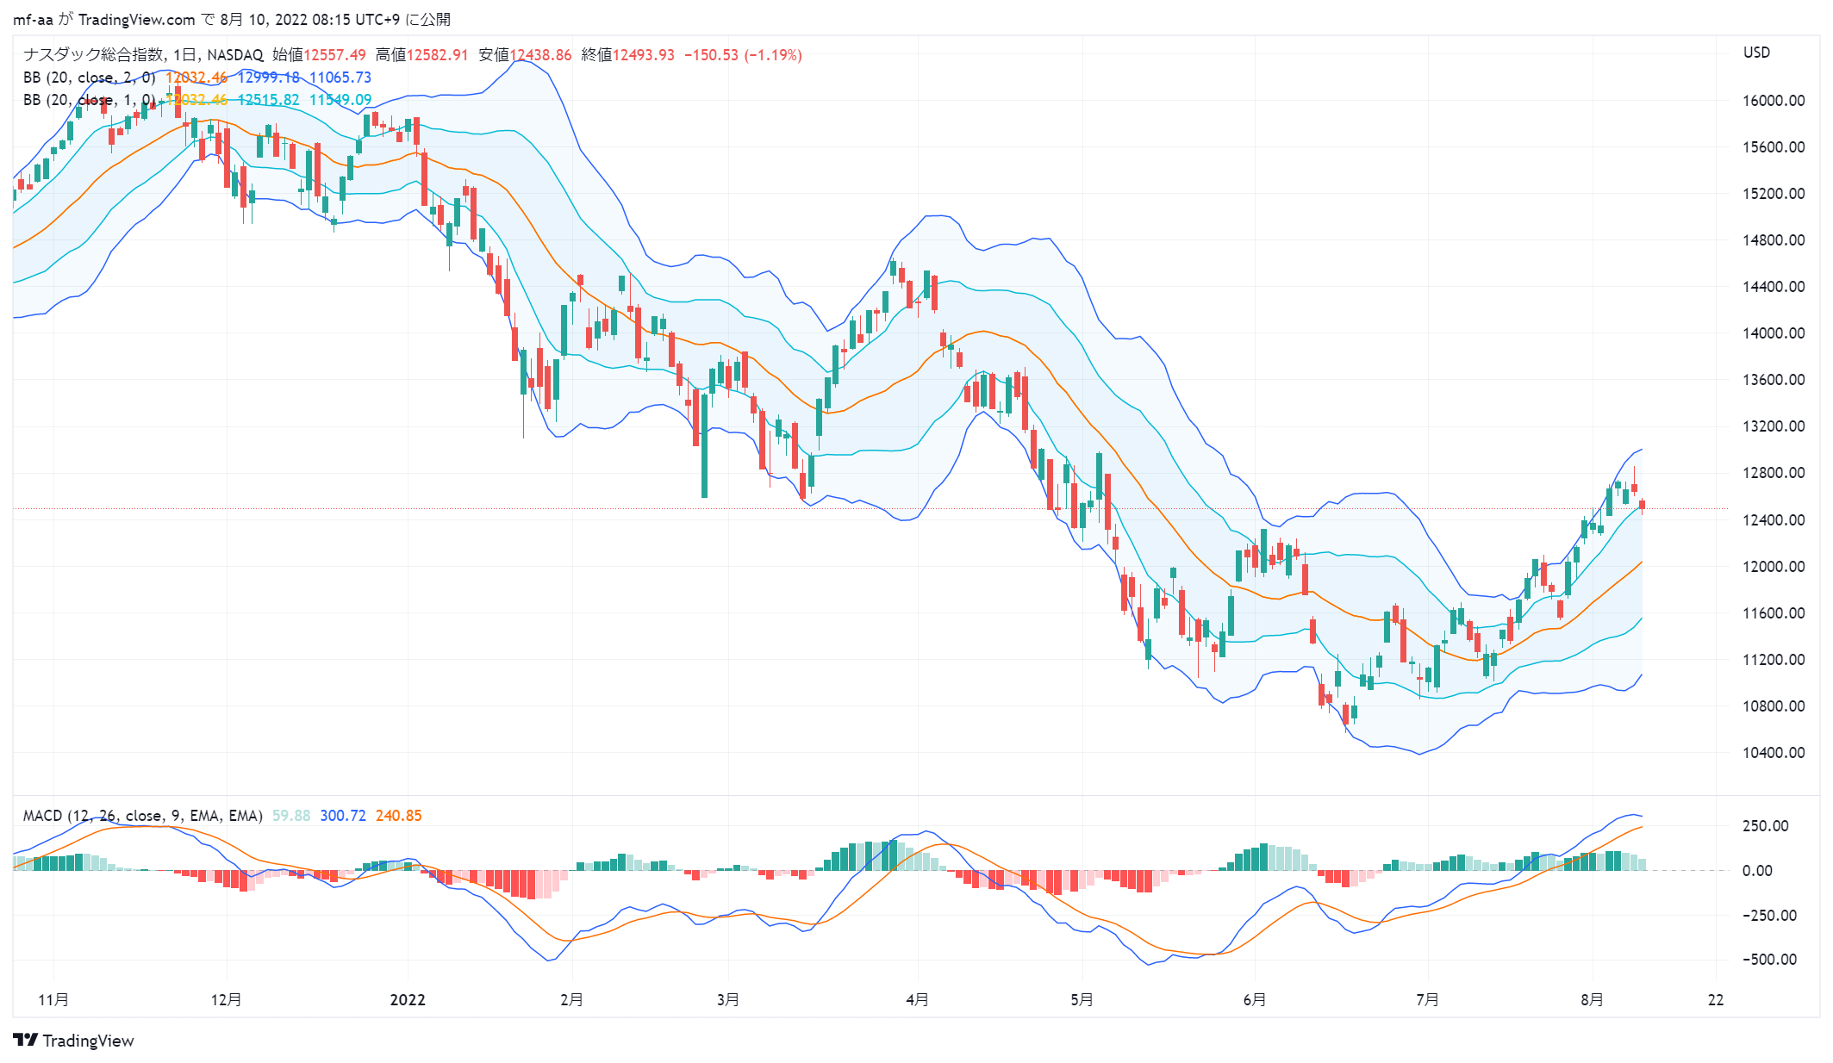This screenshot has height=1063, width=1833.
Task: Click the 11月 date axis label
Action: [x=53, y=1000]
